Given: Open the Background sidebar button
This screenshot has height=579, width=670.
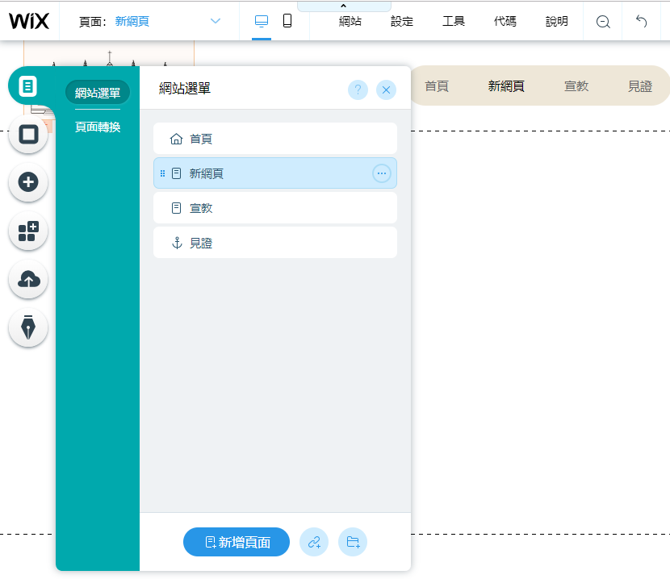Looking at the screenshot, I should (x=28, y=135).
